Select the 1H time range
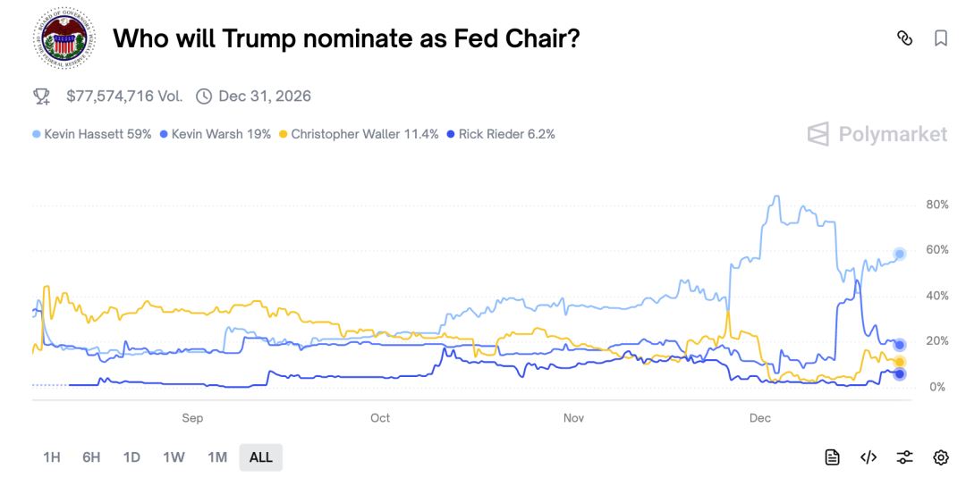This screenshot has width=966, height=486. tap(52, 457)
